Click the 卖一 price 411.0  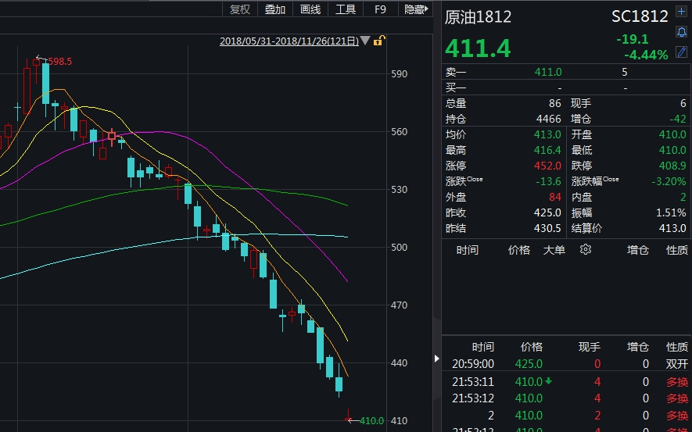(548, 72)
